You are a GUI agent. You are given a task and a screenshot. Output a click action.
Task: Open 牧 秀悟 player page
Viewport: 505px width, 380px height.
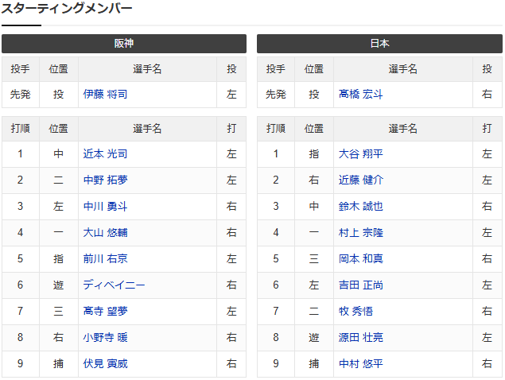coord(355,312)
